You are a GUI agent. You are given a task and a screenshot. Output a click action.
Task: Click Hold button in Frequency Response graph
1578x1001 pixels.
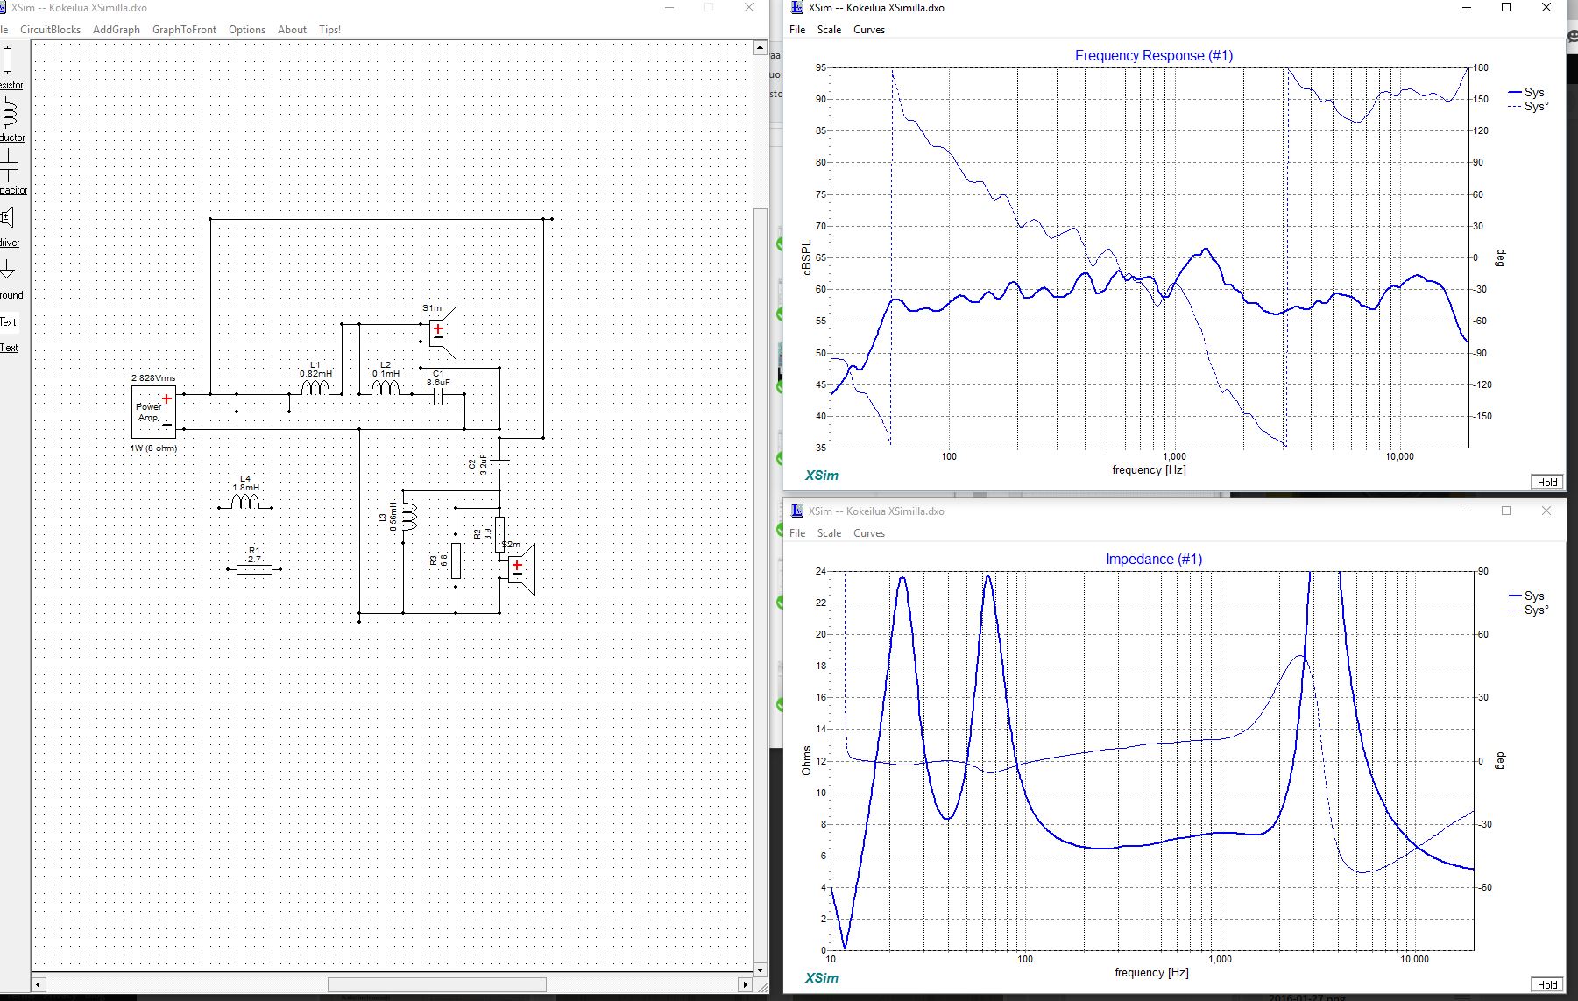point(1547,482)
